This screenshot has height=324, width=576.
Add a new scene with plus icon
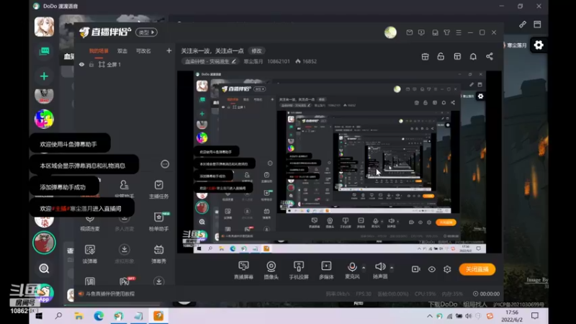[x=168, y=50]
